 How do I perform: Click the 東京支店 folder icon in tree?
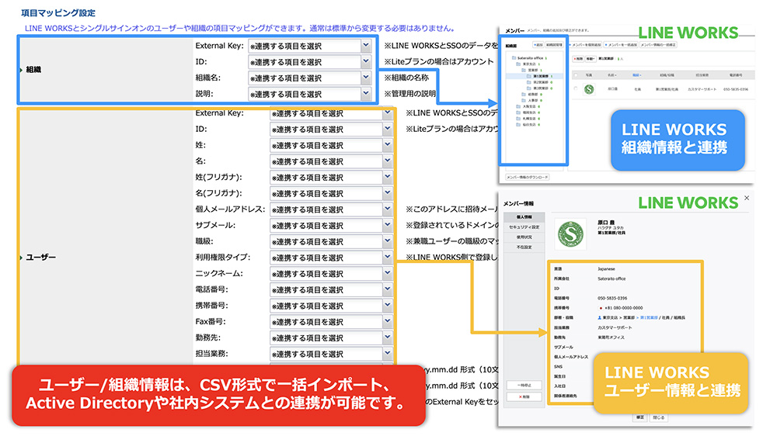[x=518, y=64]
